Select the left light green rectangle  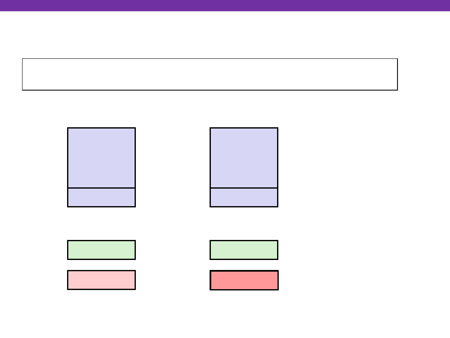101,250
